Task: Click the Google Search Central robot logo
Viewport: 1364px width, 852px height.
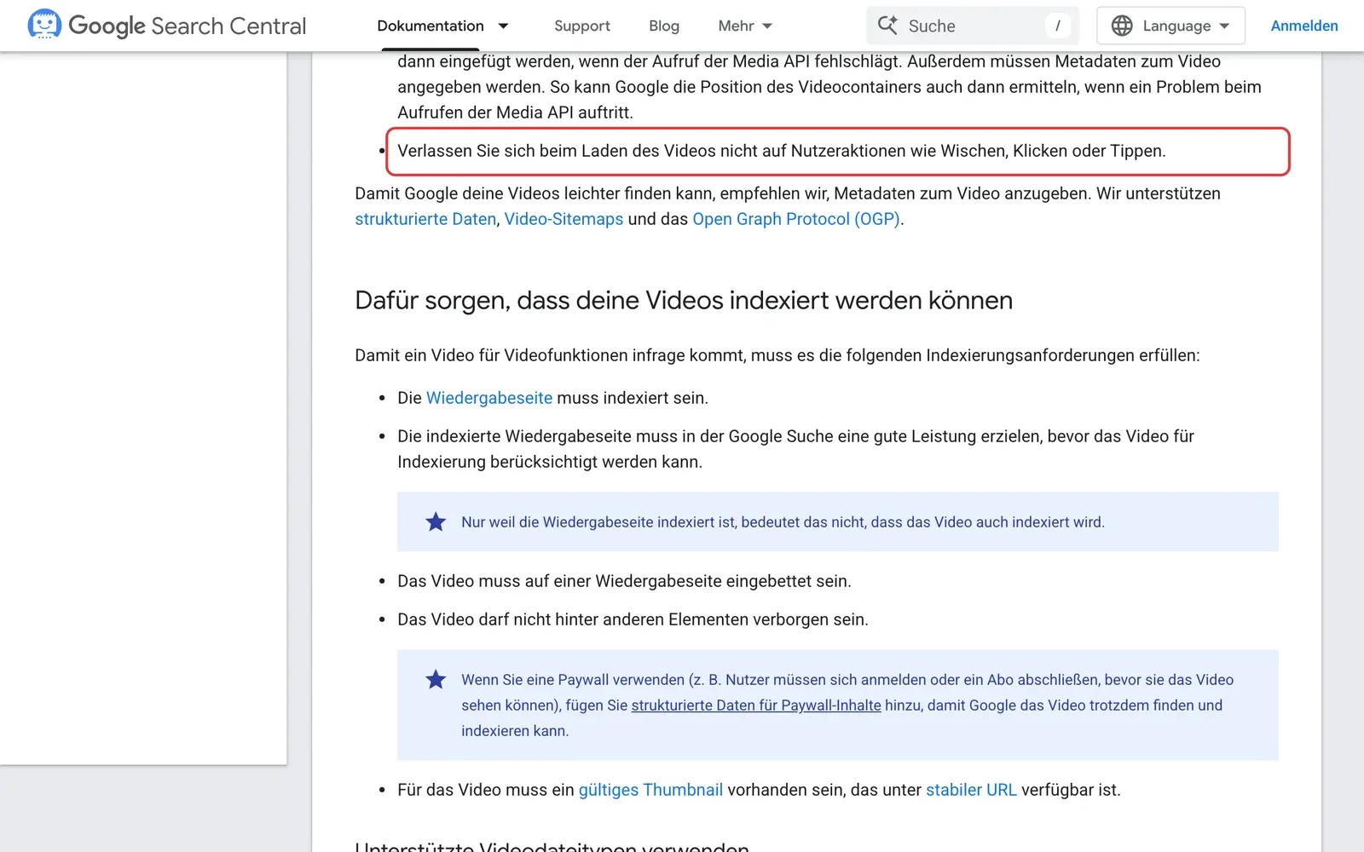Action: tap(44, 25)
